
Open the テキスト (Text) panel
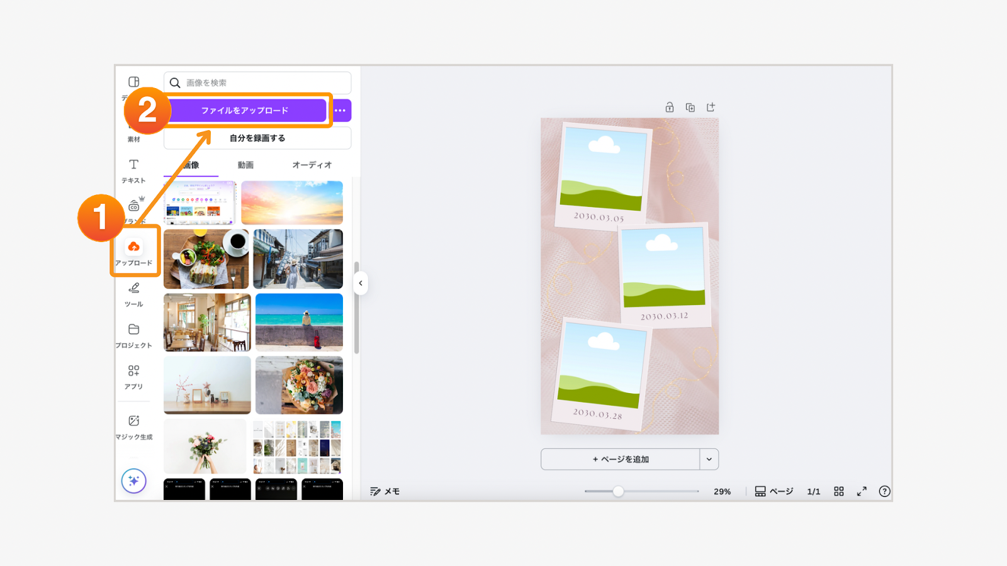click(134, 171)
